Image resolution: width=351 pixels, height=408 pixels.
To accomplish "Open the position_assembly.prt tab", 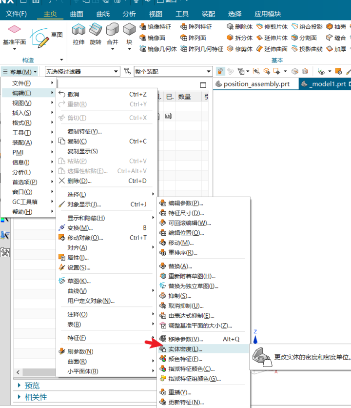I will pyautogui.click(x=256, y=84).
